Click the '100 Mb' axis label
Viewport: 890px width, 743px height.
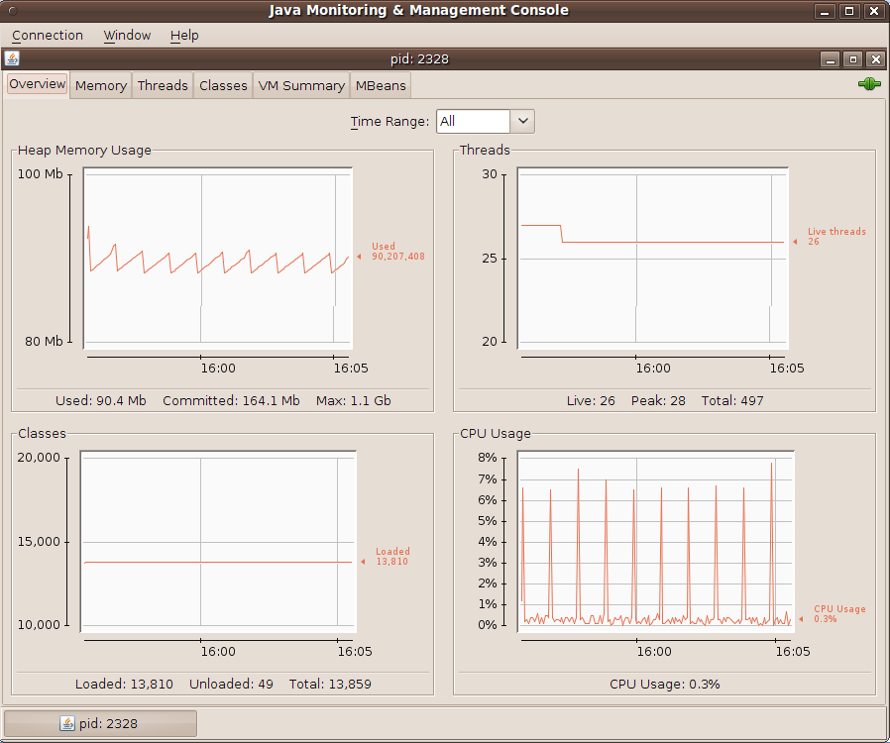[40, 173]
